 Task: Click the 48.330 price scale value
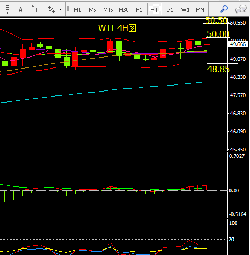pos(238,77)
